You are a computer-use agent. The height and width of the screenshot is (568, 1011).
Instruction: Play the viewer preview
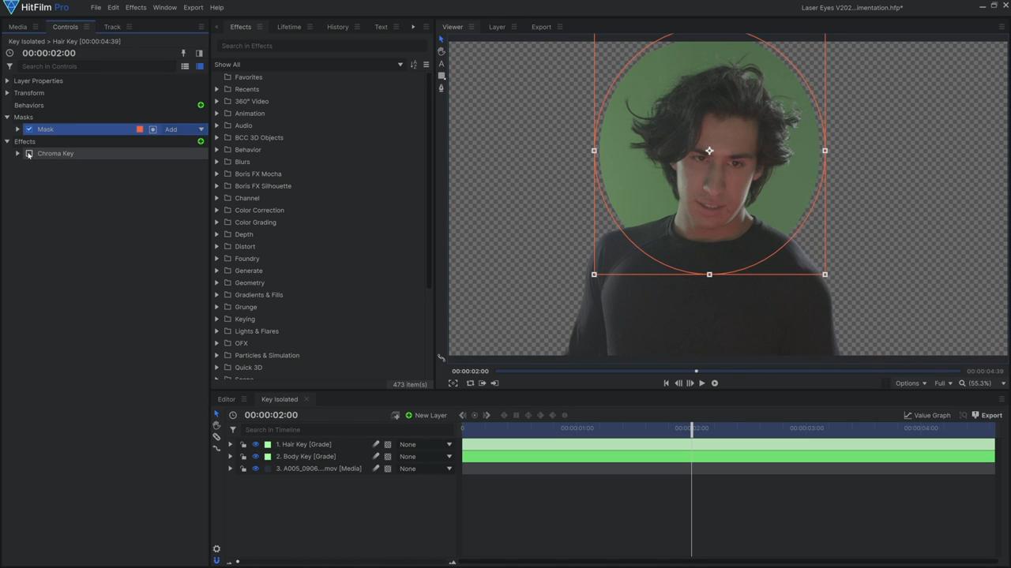tap(701, 383)
